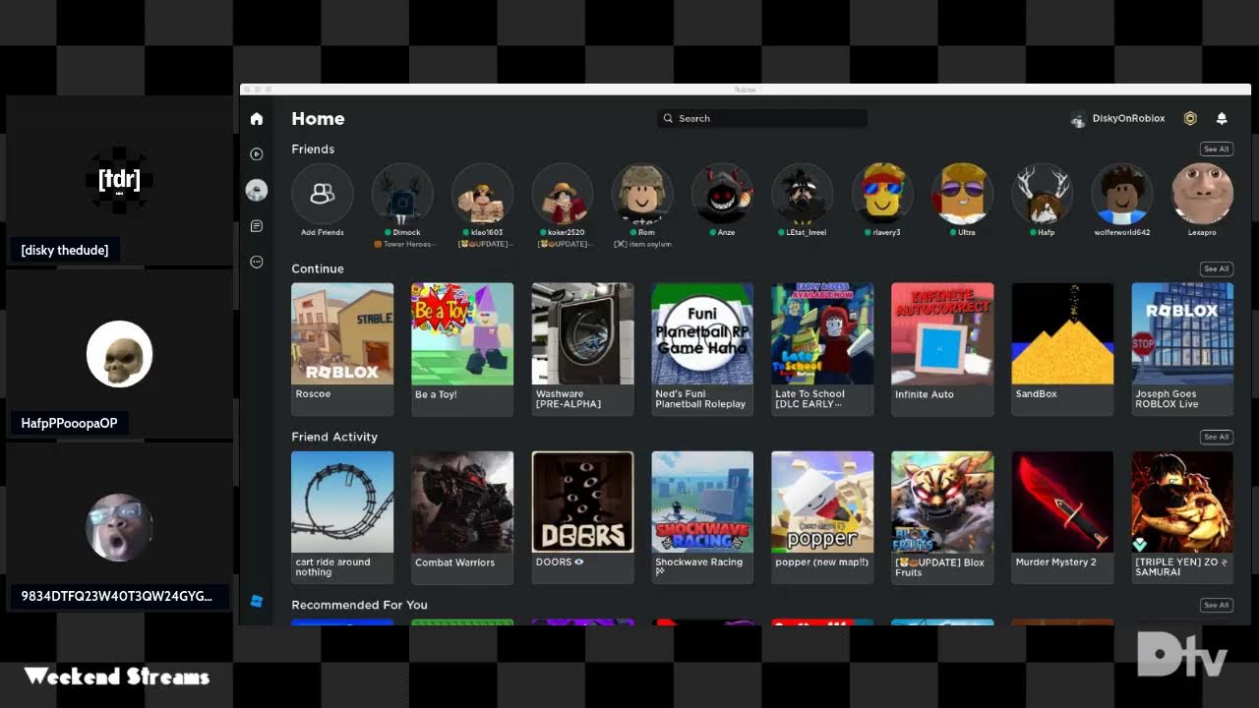Open friend LEtat_Irreel's avatar
Image resolution: width=1259 pixels, height=708 pixels.
(x=803, y=194)
